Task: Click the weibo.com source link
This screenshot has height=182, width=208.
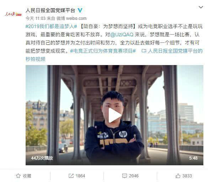Action: pyautogui.click(x=76, y=18)
